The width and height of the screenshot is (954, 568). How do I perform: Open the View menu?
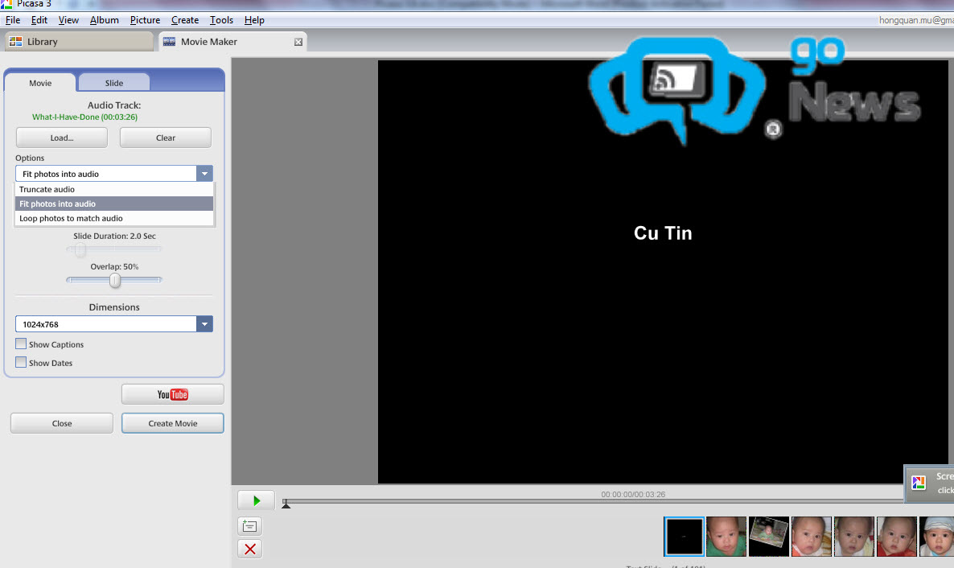[x=68, y=20]
